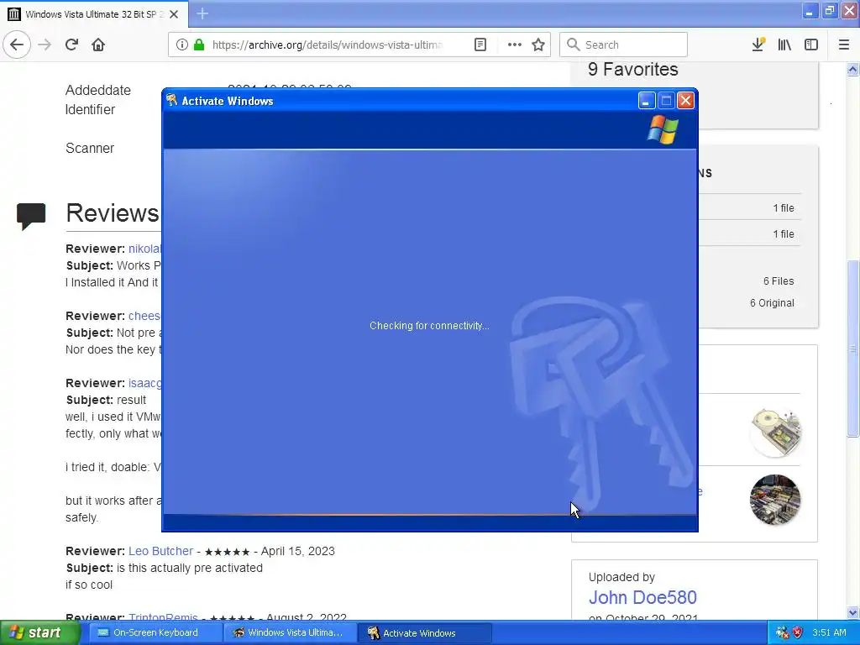Click the green padlock security icon
The width and height of the screenshot is (860, 645).
199,45
